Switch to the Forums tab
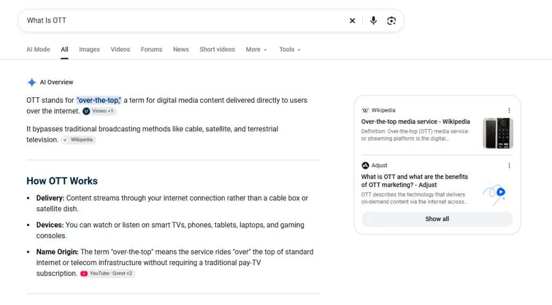 pyautogui.click(x=151, y=49)
